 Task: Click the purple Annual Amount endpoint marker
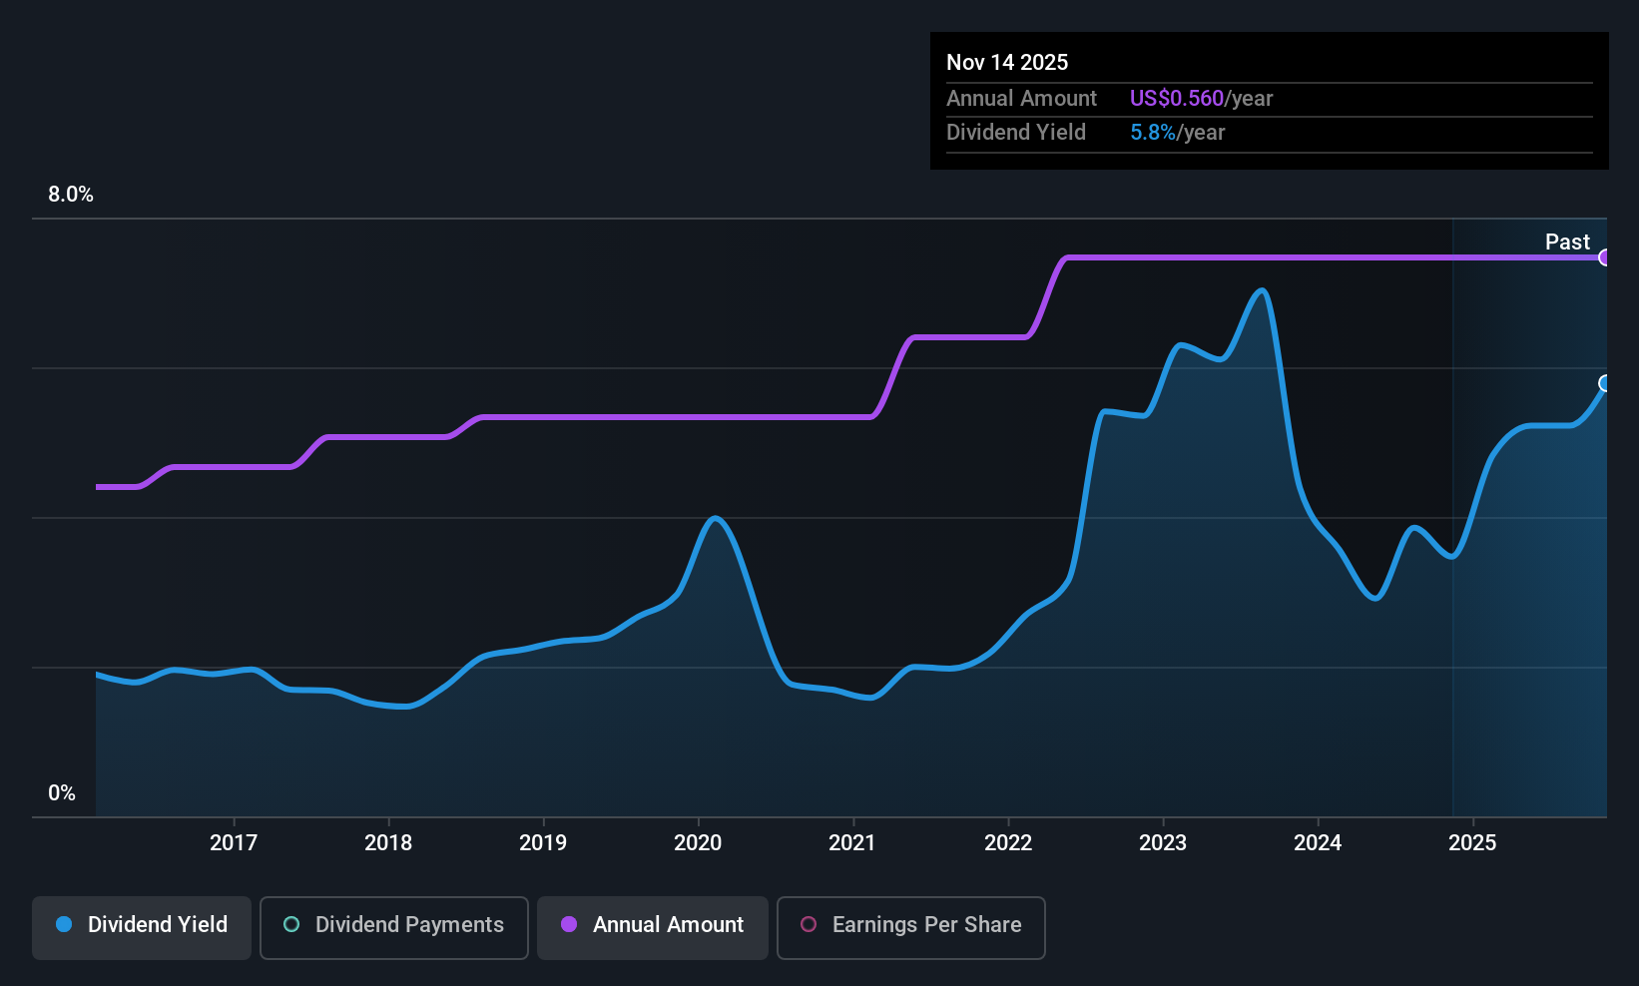click(1604, 257)
